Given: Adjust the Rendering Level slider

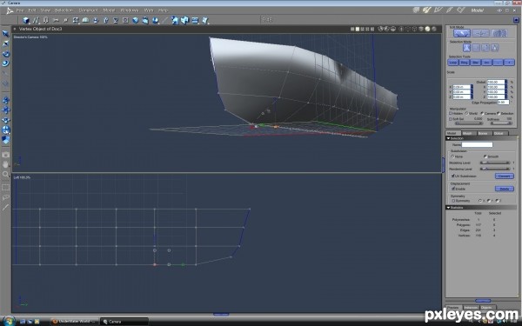Looking at the screenshot, I should (x=495, y=169).
